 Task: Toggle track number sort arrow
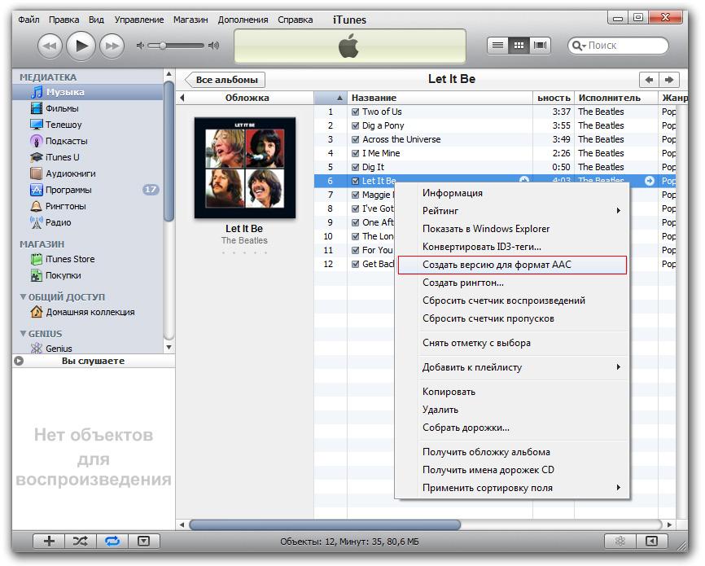[x=340, y=98]
